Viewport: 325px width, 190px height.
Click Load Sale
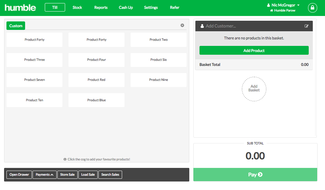click(x=88, y=175)
